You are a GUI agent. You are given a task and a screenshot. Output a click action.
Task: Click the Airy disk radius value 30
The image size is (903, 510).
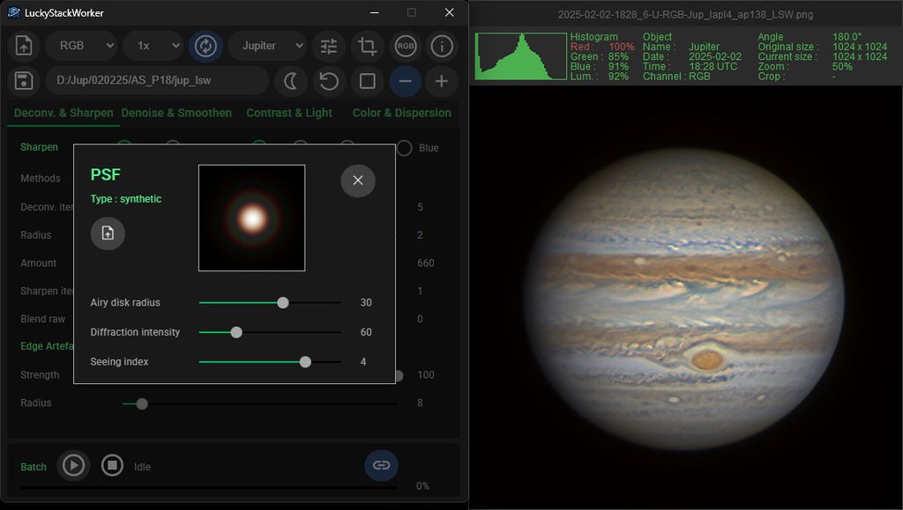(366, 302)
